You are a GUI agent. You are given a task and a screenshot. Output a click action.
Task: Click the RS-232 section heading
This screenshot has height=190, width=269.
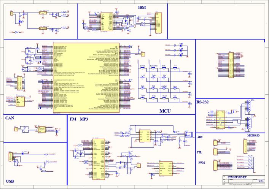tap(202, 102)
